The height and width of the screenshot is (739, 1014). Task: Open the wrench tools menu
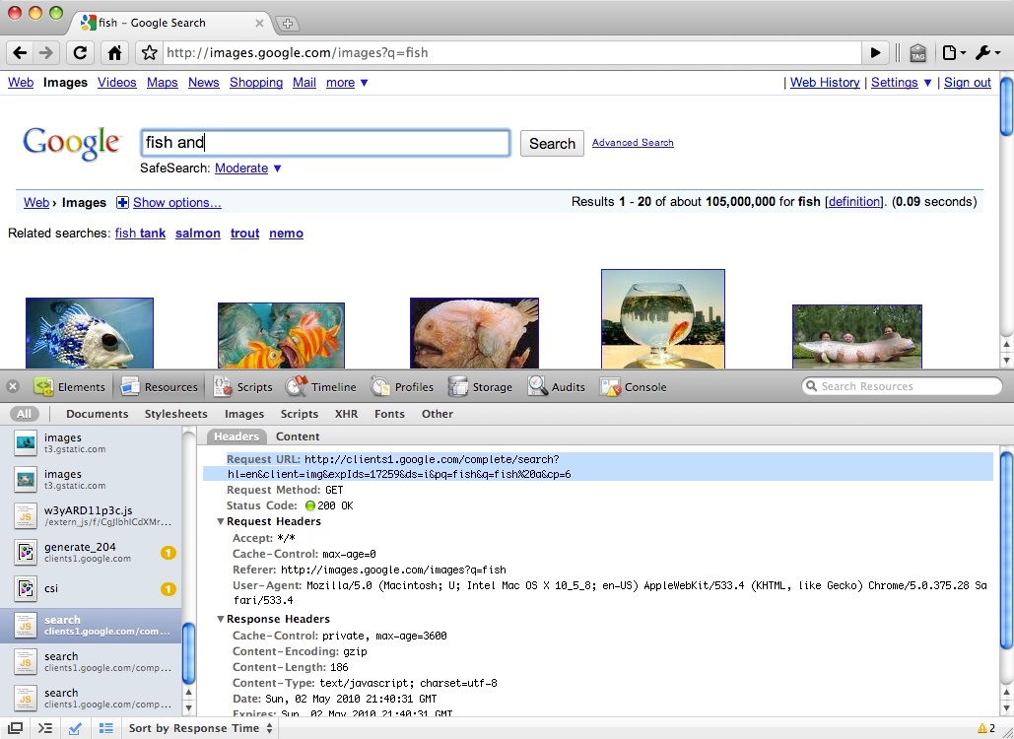[987, 52]
